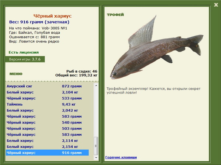
Task: Click the Есть лицензия status text
Action: point(24,52)
